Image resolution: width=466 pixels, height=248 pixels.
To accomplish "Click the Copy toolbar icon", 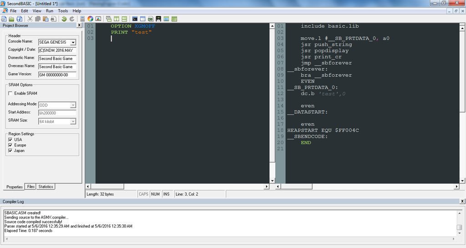I will 38,19.
